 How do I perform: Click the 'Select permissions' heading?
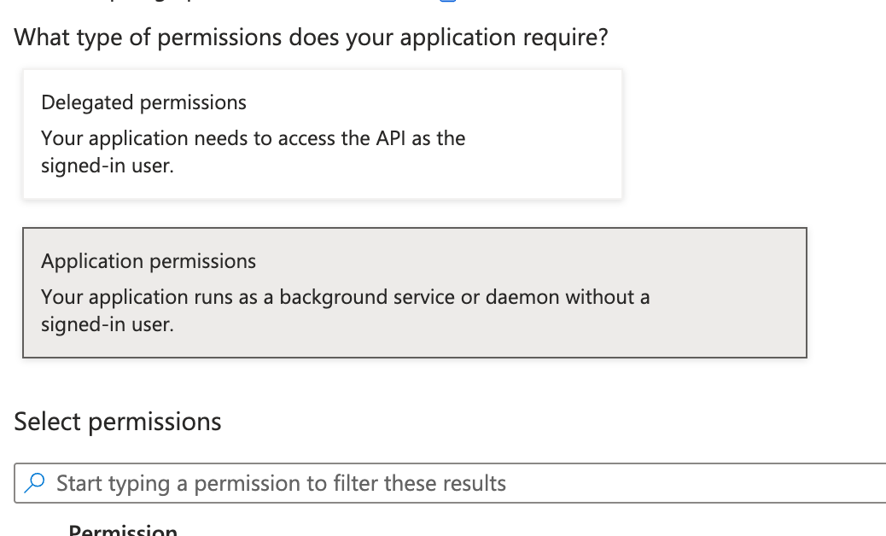(x=118, y=422)
